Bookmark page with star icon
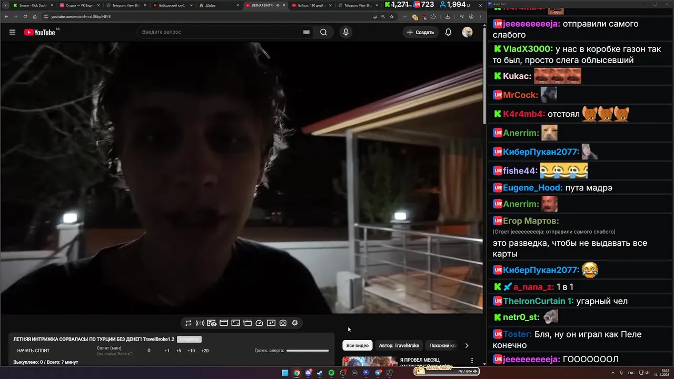 click(391, 16)
